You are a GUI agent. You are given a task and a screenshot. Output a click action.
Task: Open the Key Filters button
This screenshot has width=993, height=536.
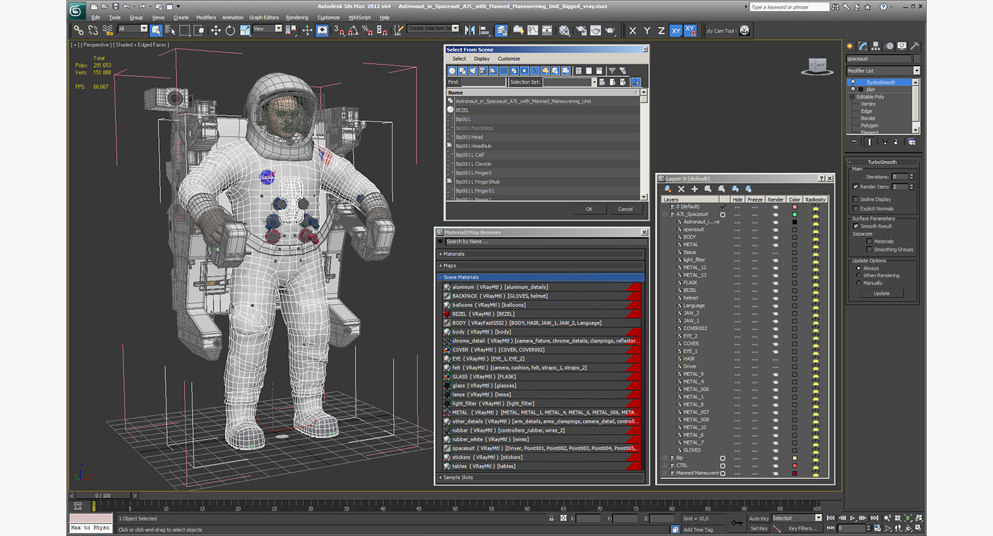pos(802,529)
